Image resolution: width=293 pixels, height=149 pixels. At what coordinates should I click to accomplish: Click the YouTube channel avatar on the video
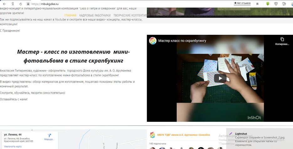[153, 41]
